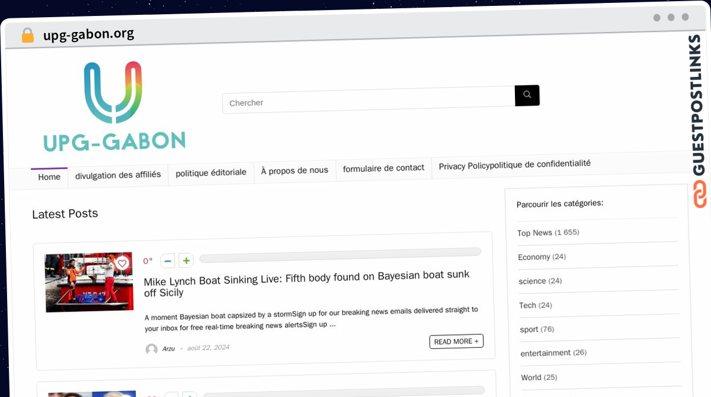Click the heart icon on Mike Lynch thumbnail
The width and height of the screenshot is (711, 397).
122,263
